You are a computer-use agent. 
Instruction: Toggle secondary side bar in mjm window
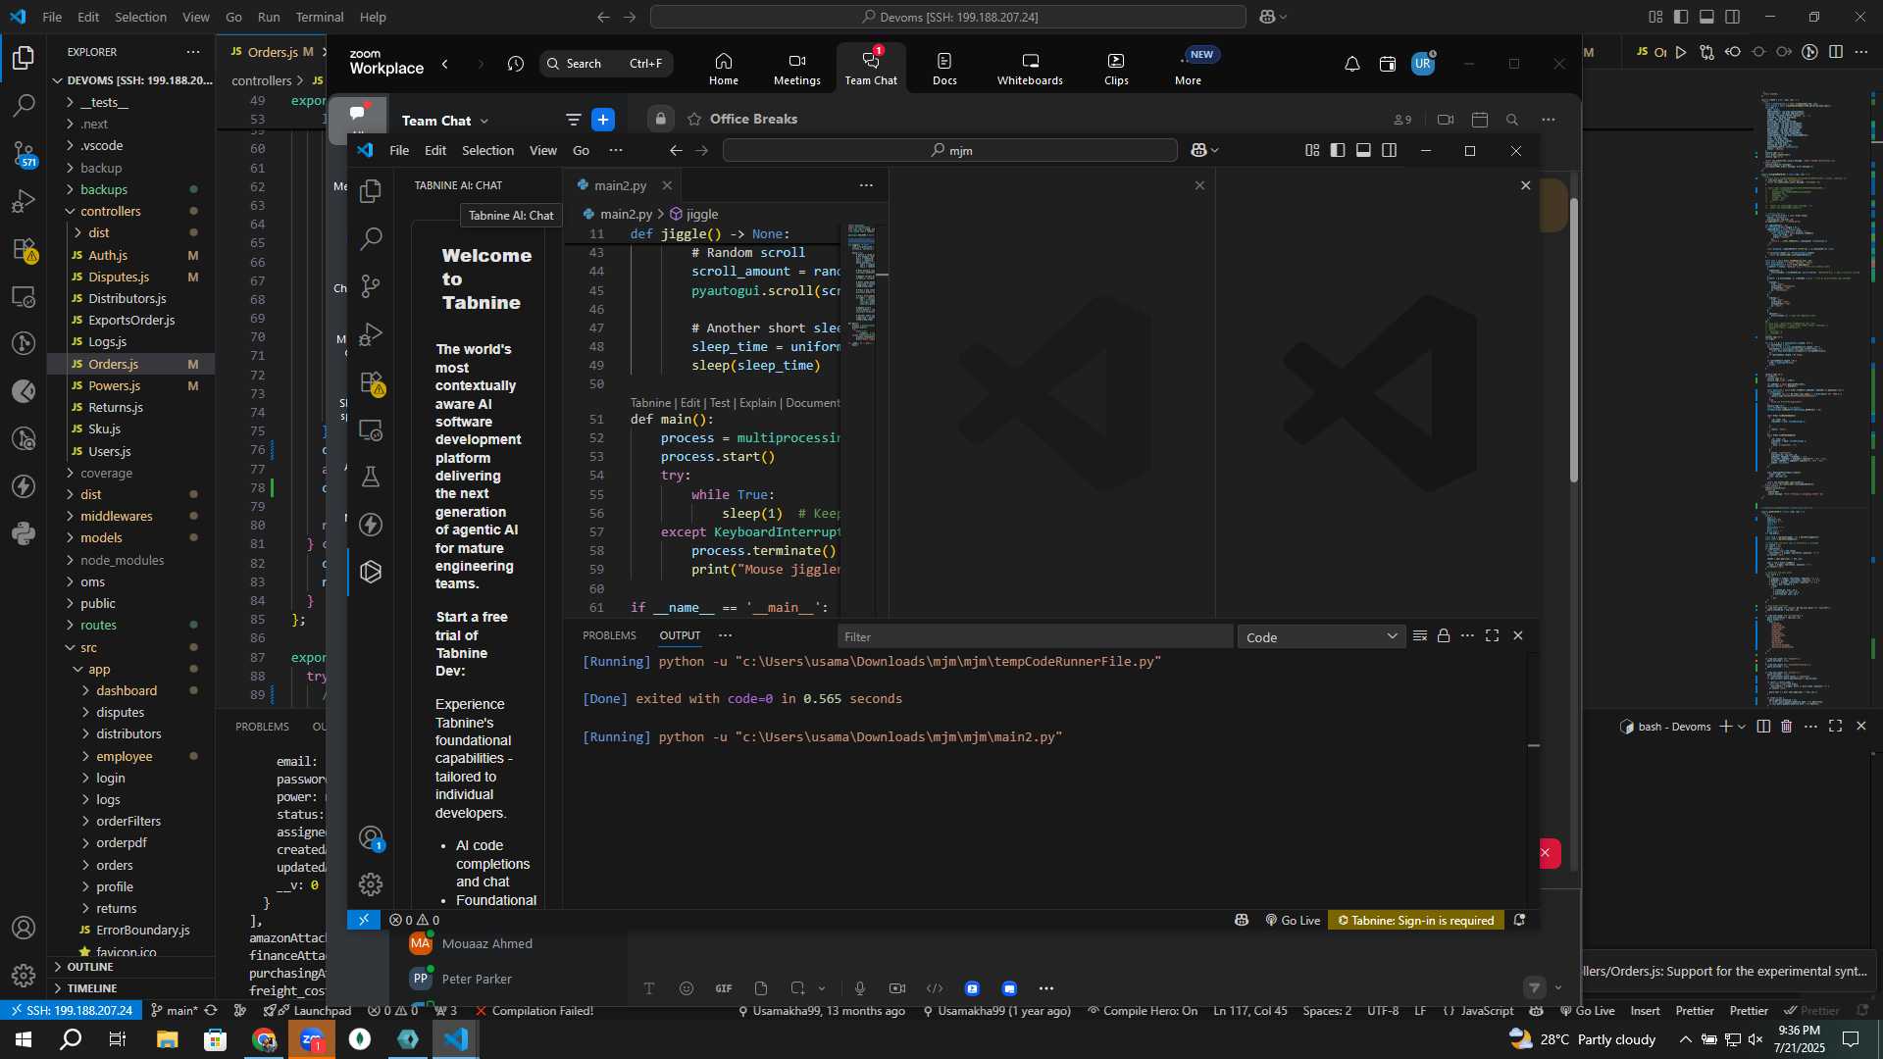coord(1389,150)
